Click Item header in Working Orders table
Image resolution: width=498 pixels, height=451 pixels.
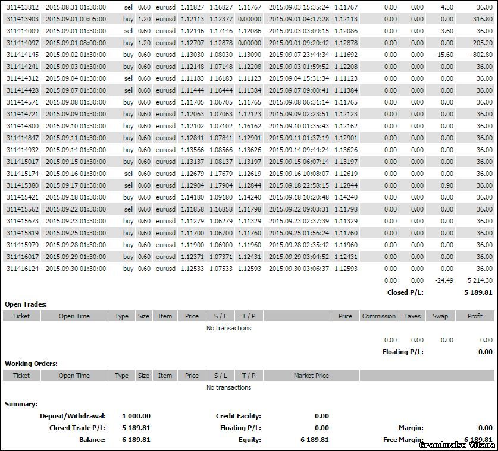click(x=165, y=375)
